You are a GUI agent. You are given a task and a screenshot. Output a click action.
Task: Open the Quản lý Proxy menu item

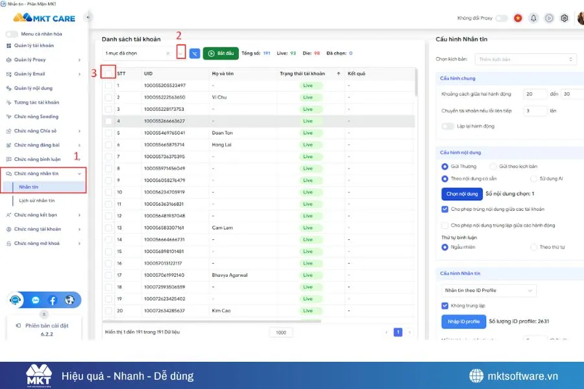pos(29,59)
